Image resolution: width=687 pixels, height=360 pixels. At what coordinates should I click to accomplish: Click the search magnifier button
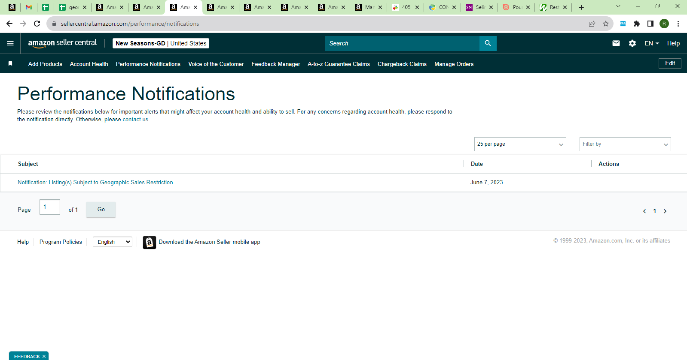tap(488, 43)
